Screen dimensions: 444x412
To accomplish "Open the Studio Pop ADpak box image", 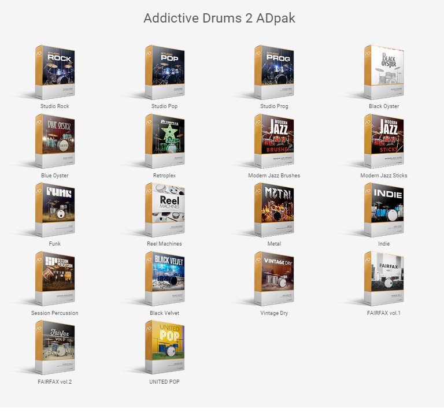I will point(165,72).
